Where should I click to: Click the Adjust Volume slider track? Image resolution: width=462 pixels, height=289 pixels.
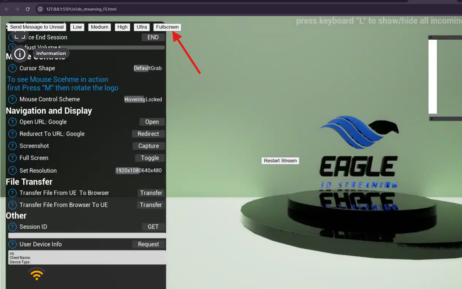click(112, 47)
